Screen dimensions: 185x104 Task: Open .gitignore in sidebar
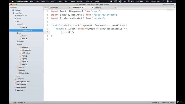(20, 79)
